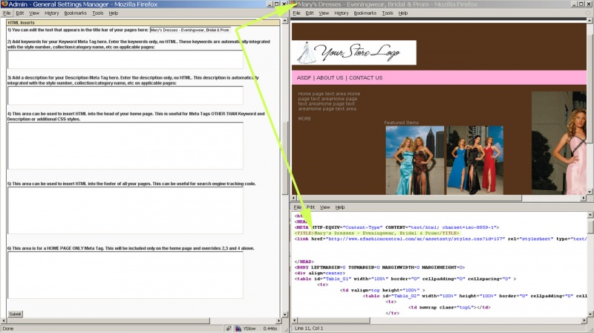Viewport: 594px width, 333px height.
Task: Open Tools menu in Admin Firefox window
Action: coord(98,13)
